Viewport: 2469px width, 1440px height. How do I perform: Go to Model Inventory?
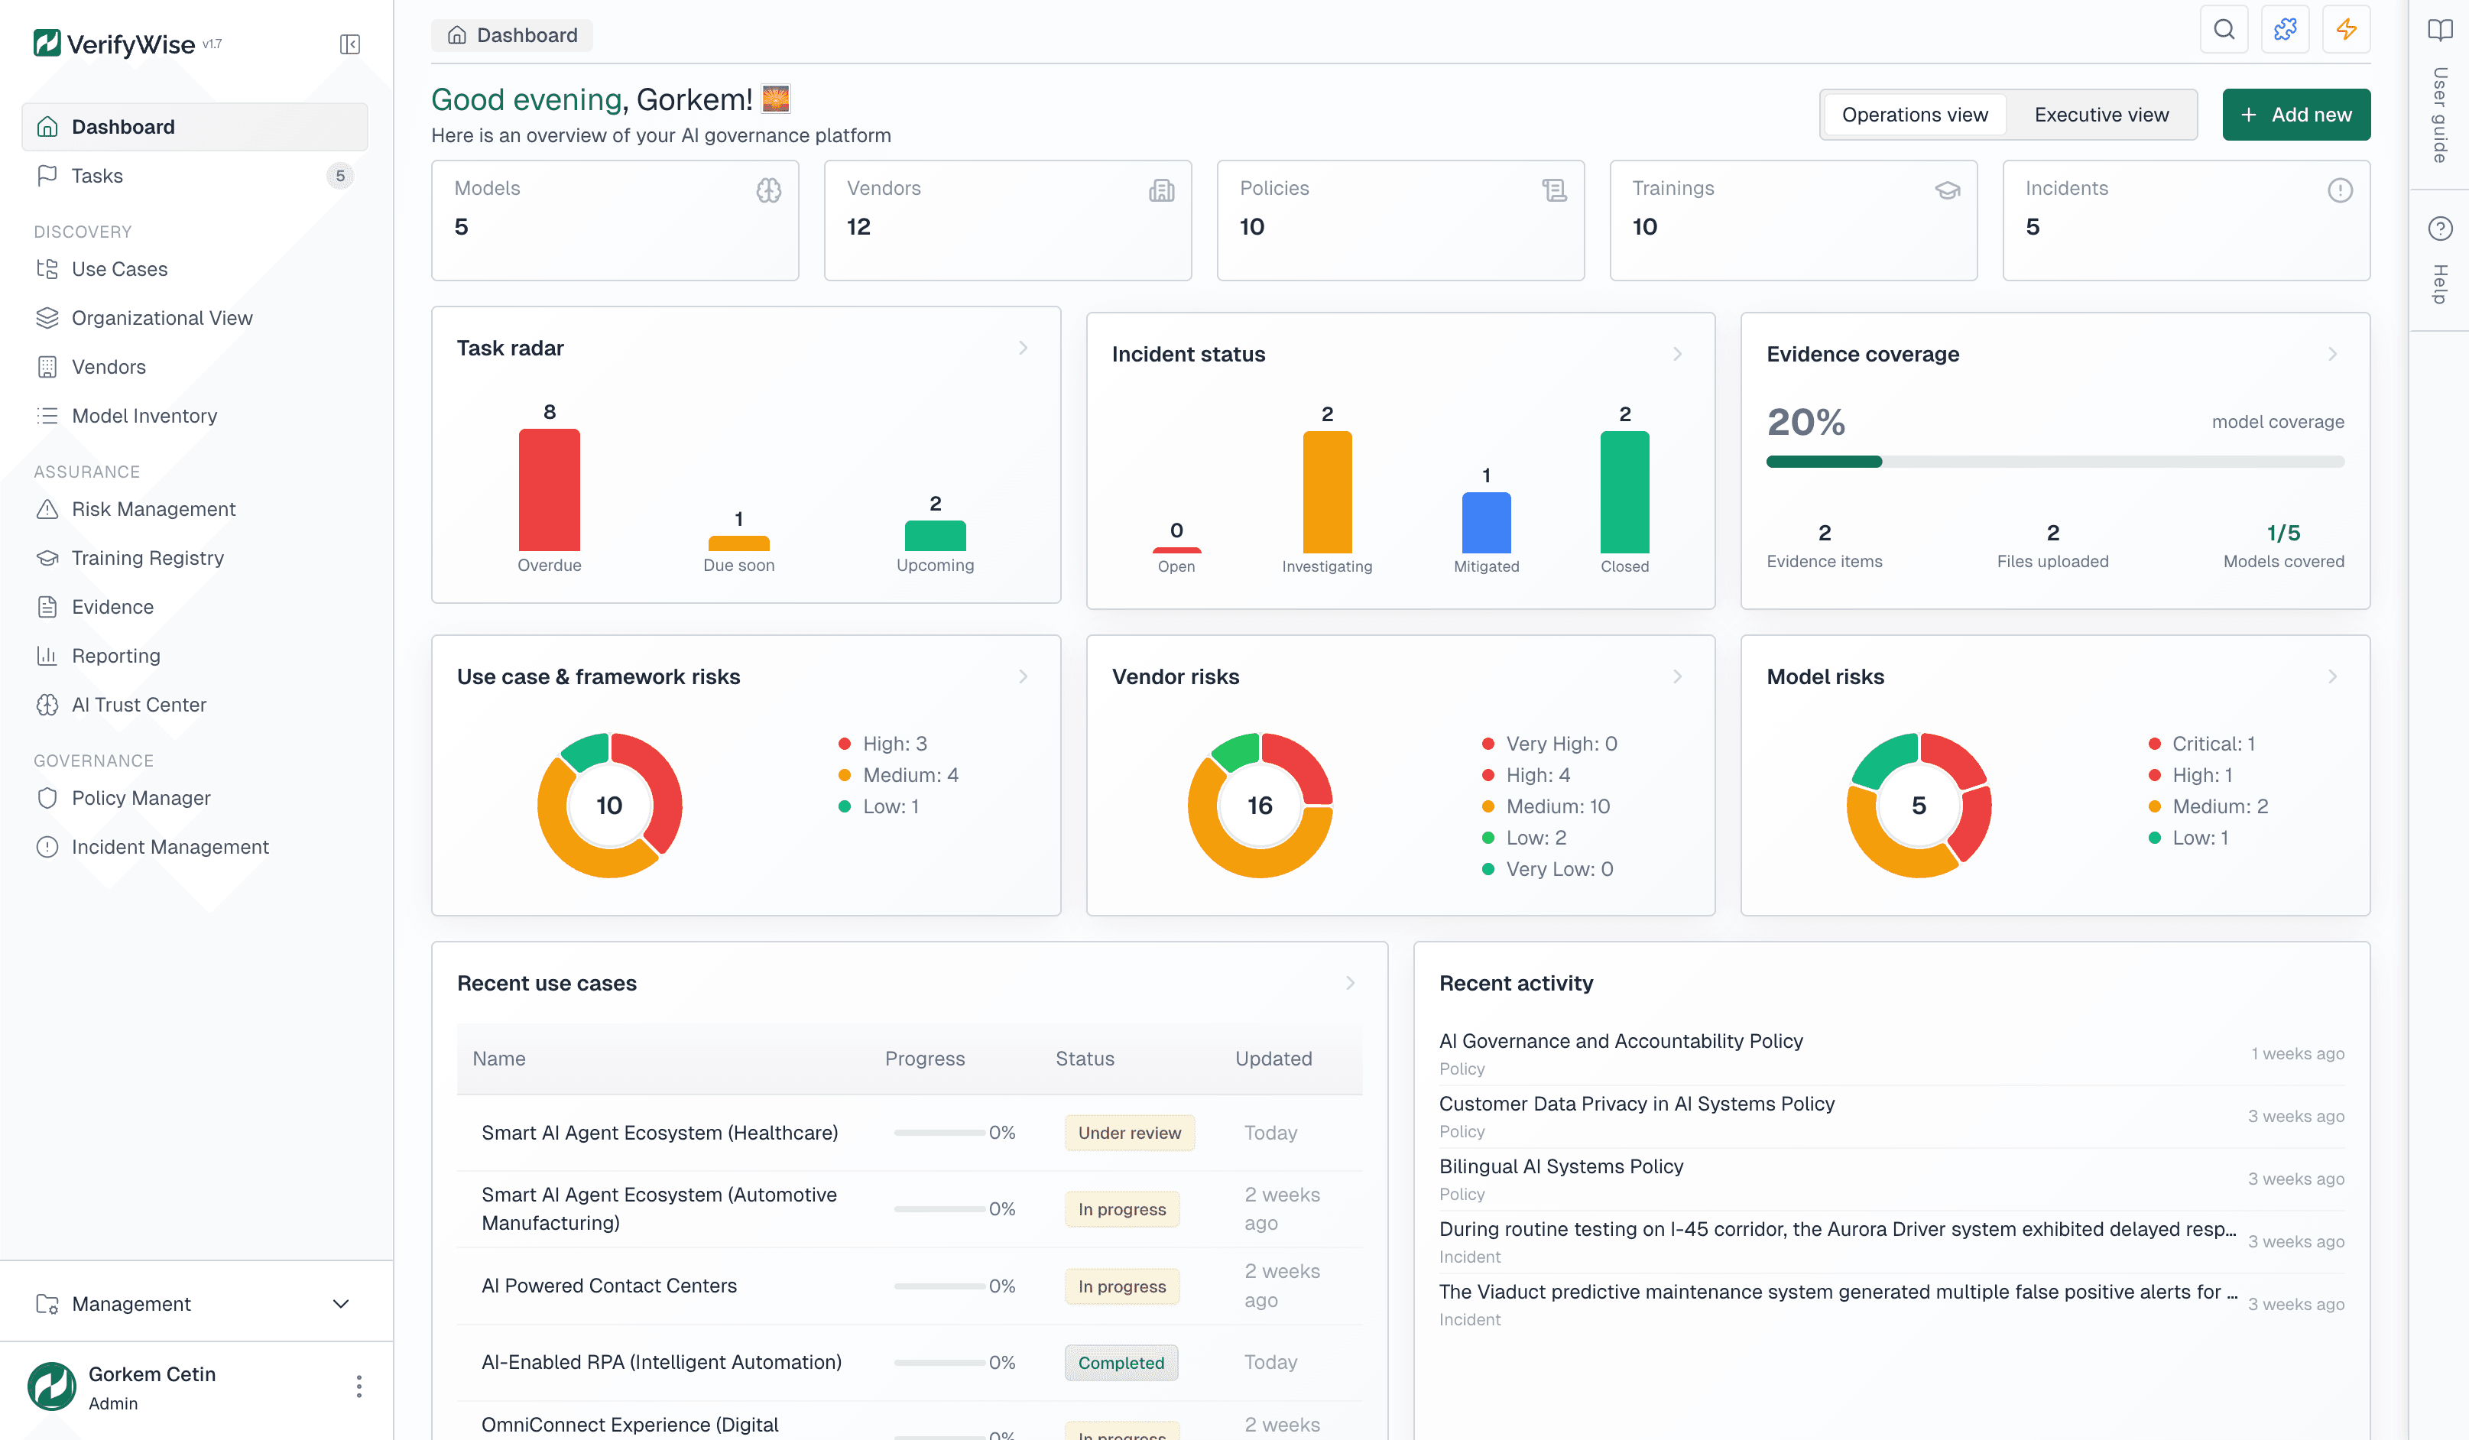click(x=195, y=415)
